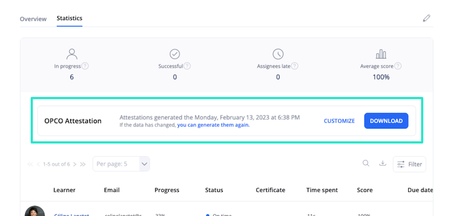The height and width of the screenshot is (216, 450).
Task: Click the Average score value 100%
Action: (381, 77)
